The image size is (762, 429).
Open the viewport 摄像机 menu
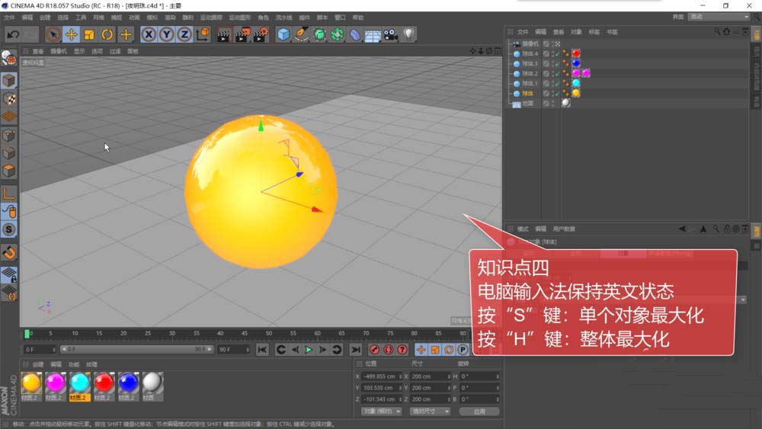click(59, 51)
